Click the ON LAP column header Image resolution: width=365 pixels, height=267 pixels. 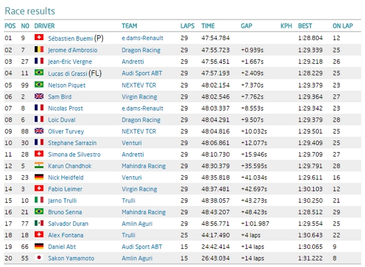(342, 26)
